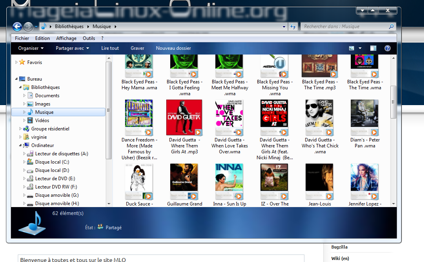Click the navigation pane scroll-down arrow
The height and width of the screenshot is (262, 424).
point(109,204)
